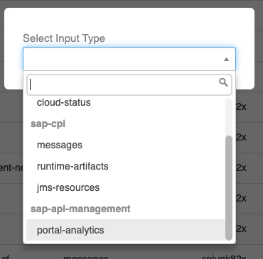Screen dimensions: 263x259
Task: Click the truncated ent-ne text at left edge
Action: tap(11, 167)
